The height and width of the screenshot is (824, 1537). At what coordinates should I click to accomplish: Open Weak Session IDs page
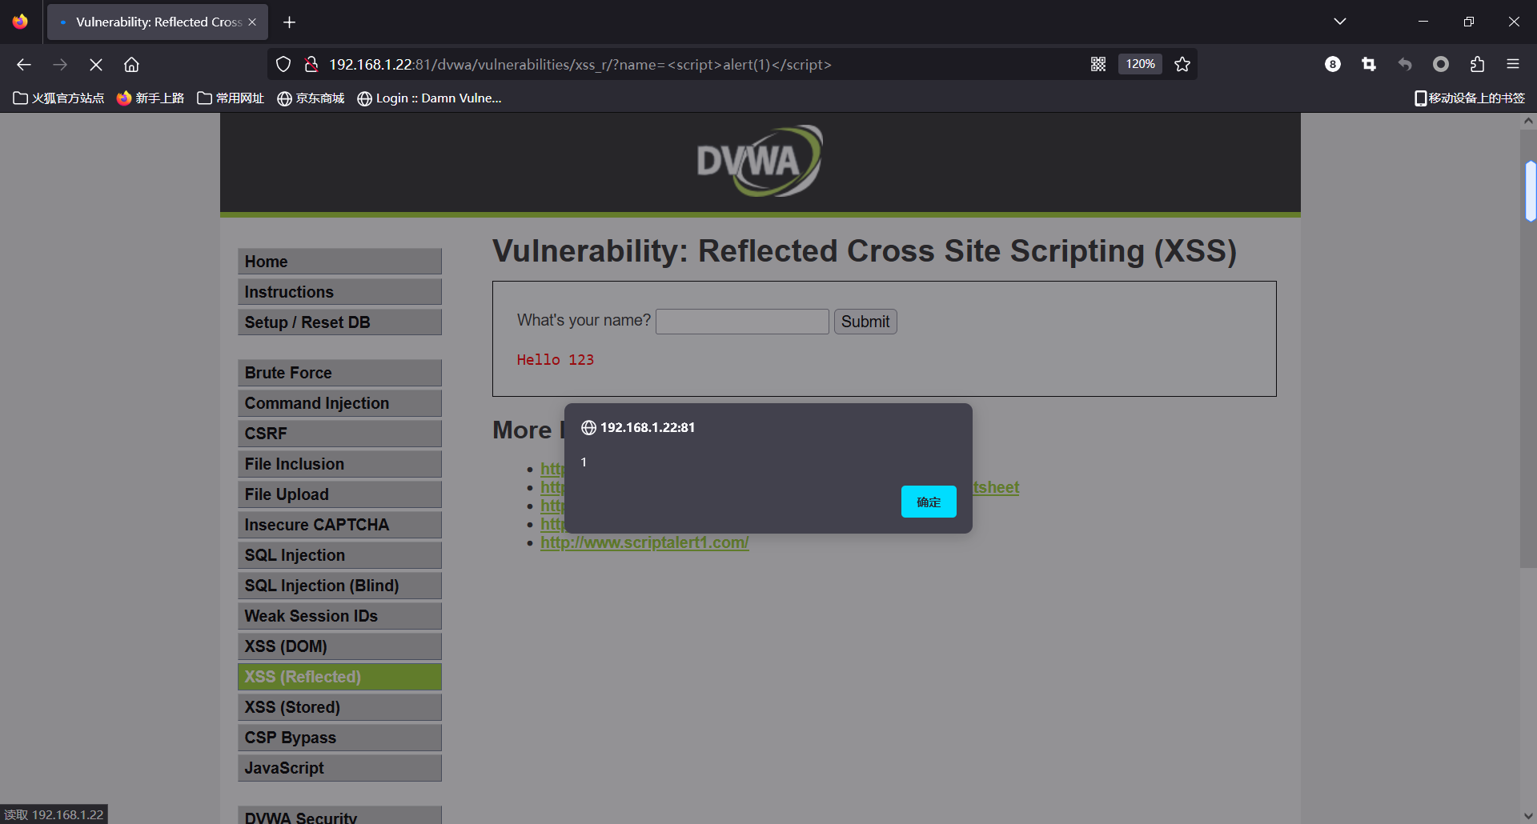click(x=339, y=616)
